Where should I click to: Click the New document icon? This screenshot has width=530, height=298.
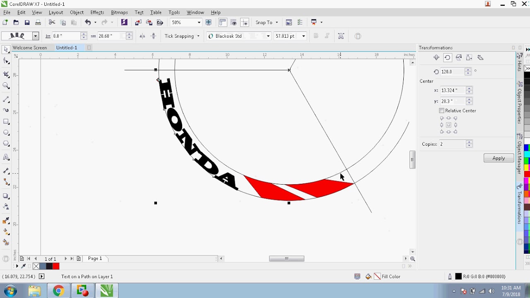tap(5, 22)
